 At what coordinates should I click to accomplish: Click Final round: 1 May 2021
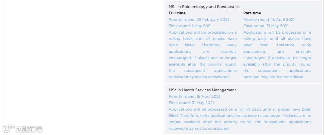190,26
